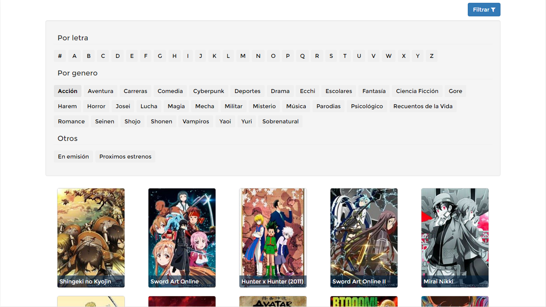Filter titles by letter M
The height and width of the screenshot is (307, 546).
coord(243,56)
